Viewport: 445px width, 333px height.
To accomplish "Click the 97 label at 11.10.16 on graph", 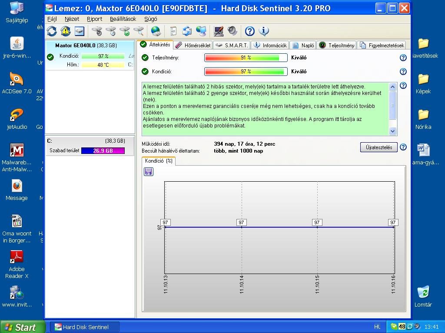I will [x=393, y=222].
